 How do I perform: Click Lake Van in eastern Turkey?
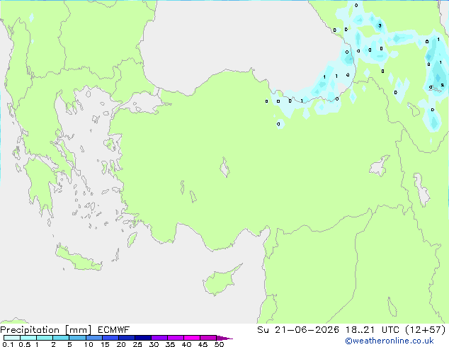(380, 166)
